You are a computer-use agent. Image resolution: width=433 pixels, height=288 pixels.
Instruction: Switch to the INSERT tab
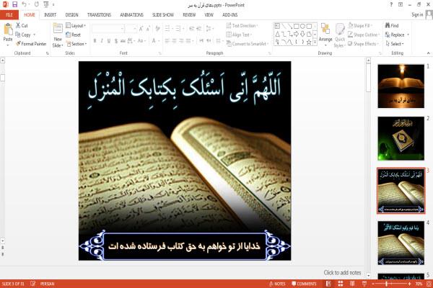point(50,15)
